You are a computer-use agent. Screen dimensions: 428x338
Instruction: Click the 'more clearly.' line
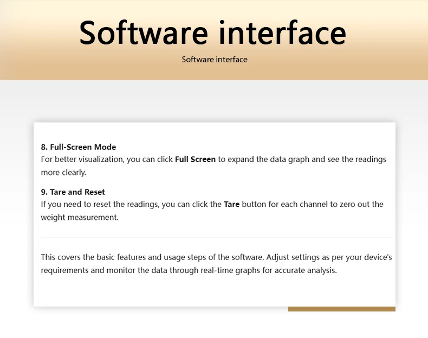coord(63,172)
